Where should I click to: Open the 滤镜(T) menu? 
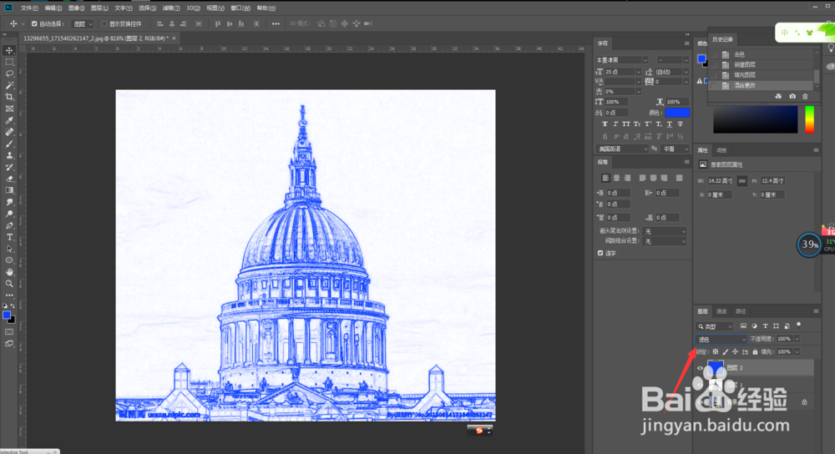click(170, 8)
